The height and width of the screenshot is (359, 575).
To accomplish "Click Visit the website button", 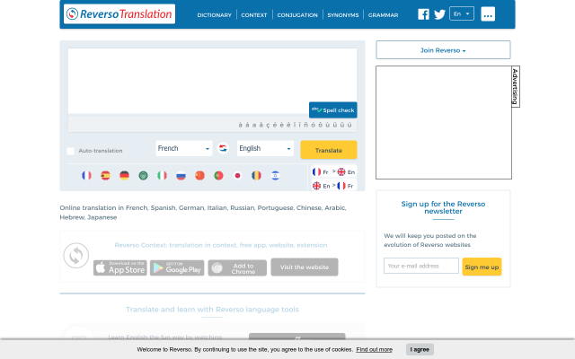I will [305, 267].
